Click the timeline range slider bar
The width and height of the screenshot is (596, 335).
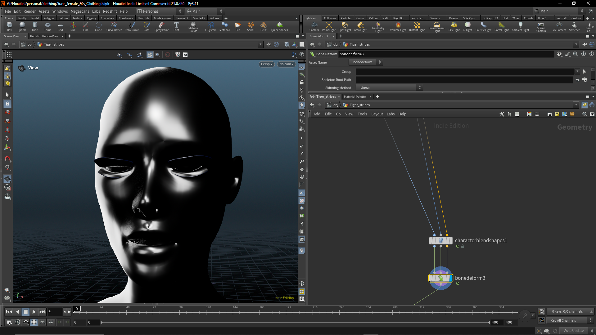pyautogui.click(x=295, y=323)
